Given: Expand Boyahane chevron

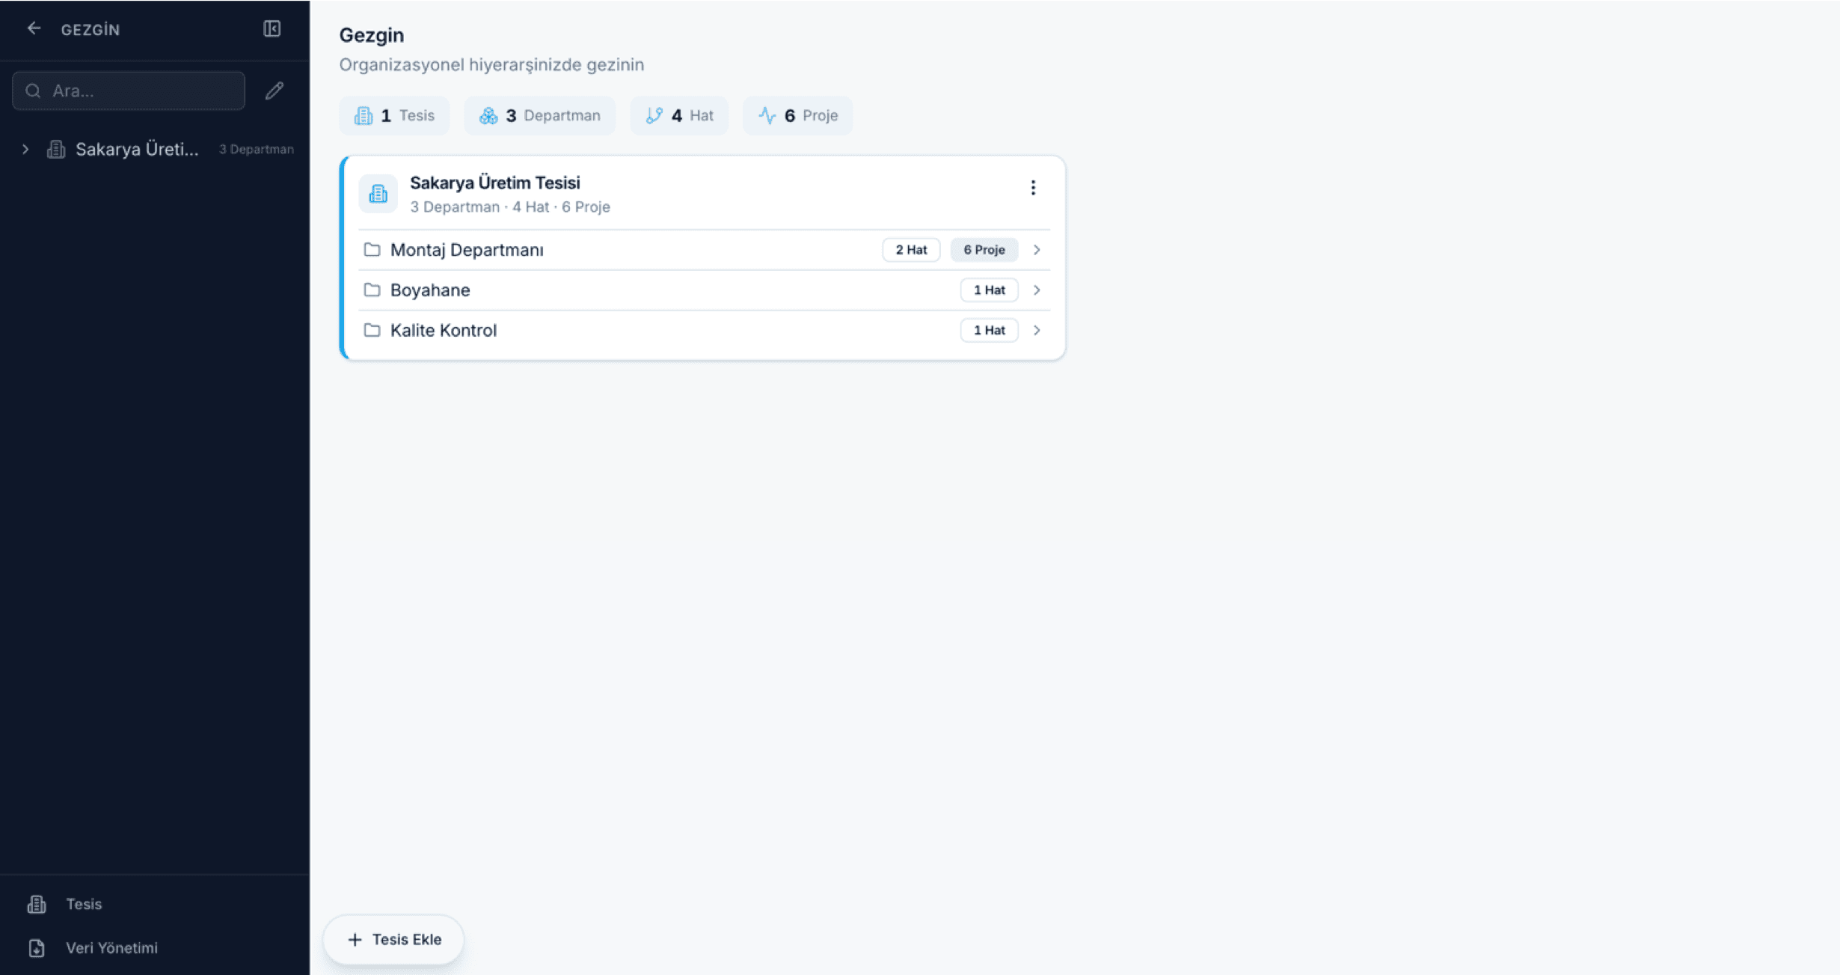Looking at the screenshot, I should pyautogui.click(x=1037, y=290).
